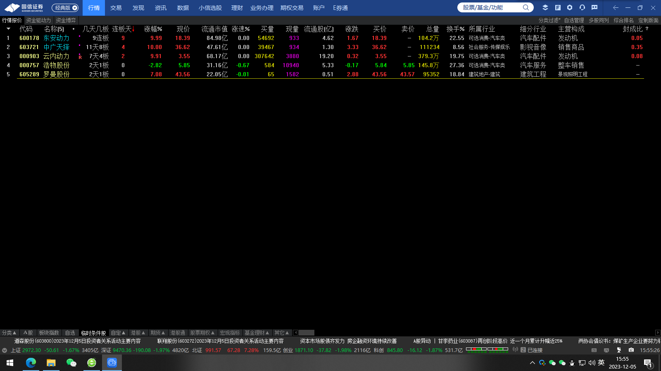Open the column menu triangle beside 代码

8,29
